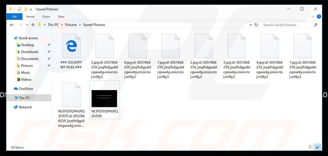The height and width of the screenshot is (156, 328).
Task: Open the ### DECRYPT MY FILES ### Edge file icon
Action: [71, 46]
